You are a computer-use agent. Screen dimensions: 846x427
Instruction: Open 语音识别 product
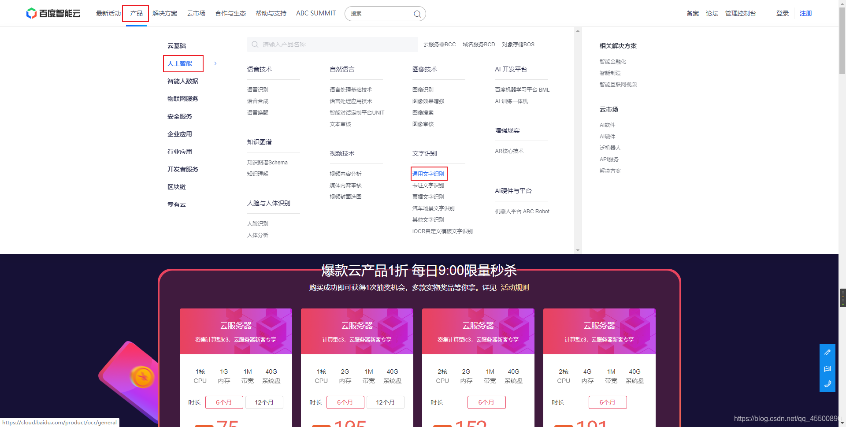258,89
